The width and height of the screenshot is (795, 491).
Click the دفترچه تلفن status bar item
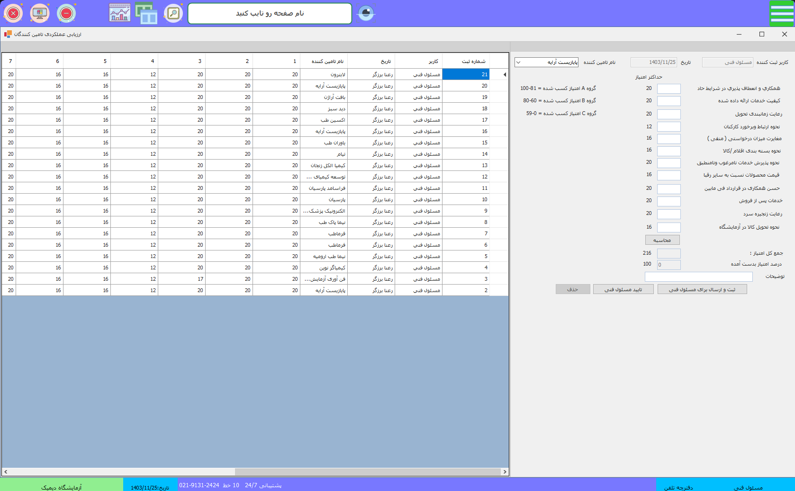click(x=678, y=487)
